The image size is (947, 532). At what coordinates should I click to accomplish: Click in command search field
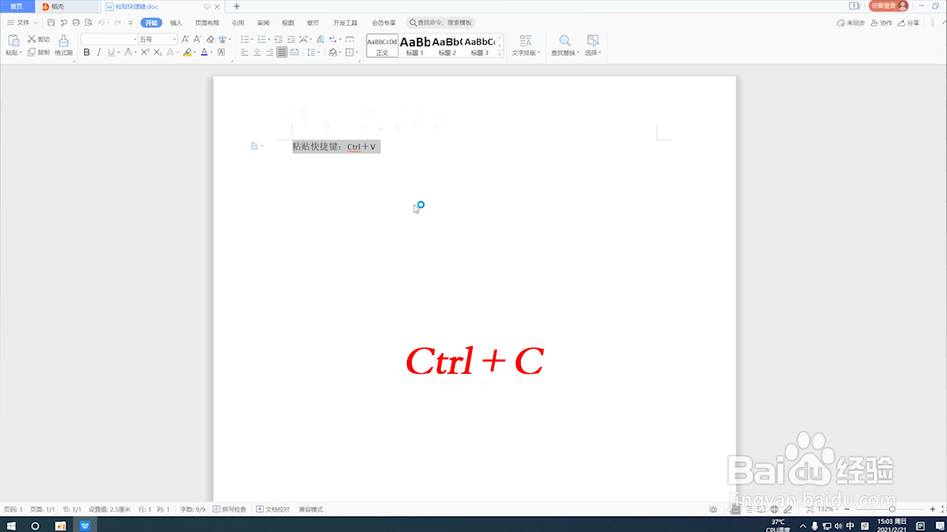[x=440, y=23]
